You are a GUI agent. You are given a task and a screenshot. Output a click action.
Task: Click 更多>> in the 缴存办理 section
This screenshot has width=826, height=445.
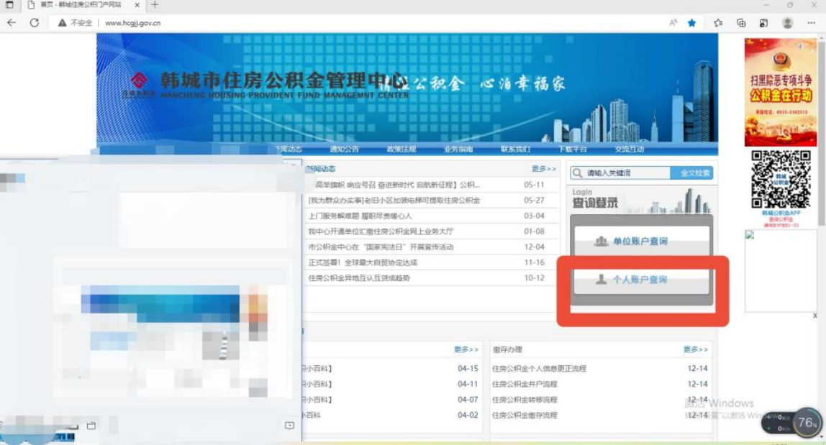(695, 349)
